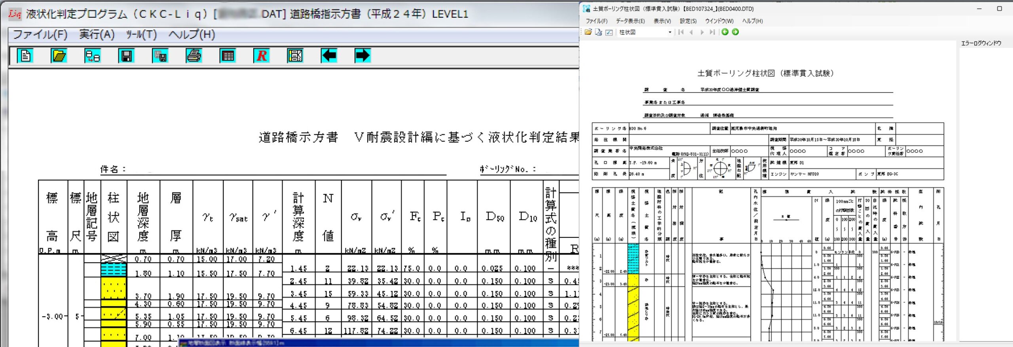Click print preview icon in boring log window
This screenshot has height=347, width=1013.
[x=598, y=32]
